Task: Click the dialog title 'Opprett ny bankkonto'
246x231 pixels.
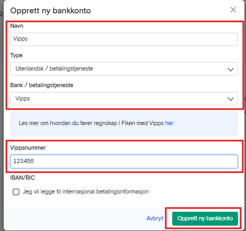Action: click(x=51, y=11)
